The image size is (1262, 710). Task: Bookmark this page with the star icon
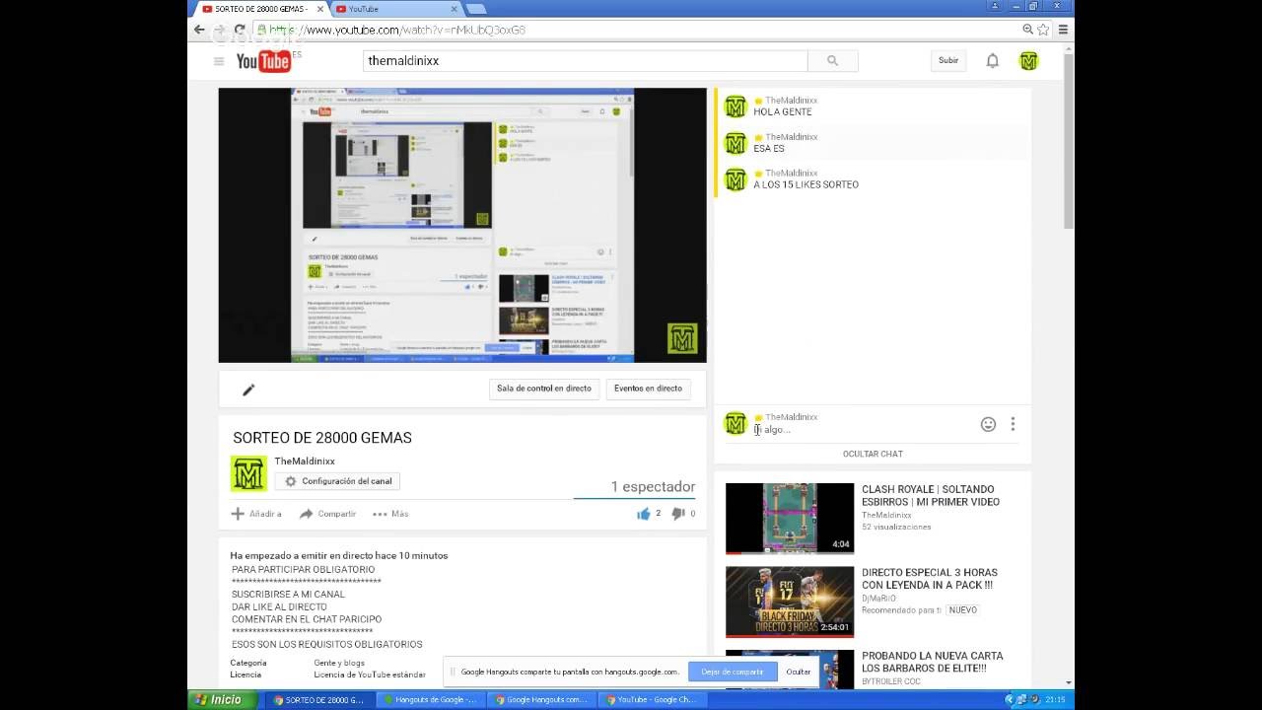(1043, 30)
